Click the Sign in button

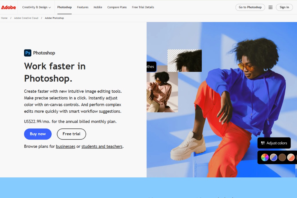(284, 7)
